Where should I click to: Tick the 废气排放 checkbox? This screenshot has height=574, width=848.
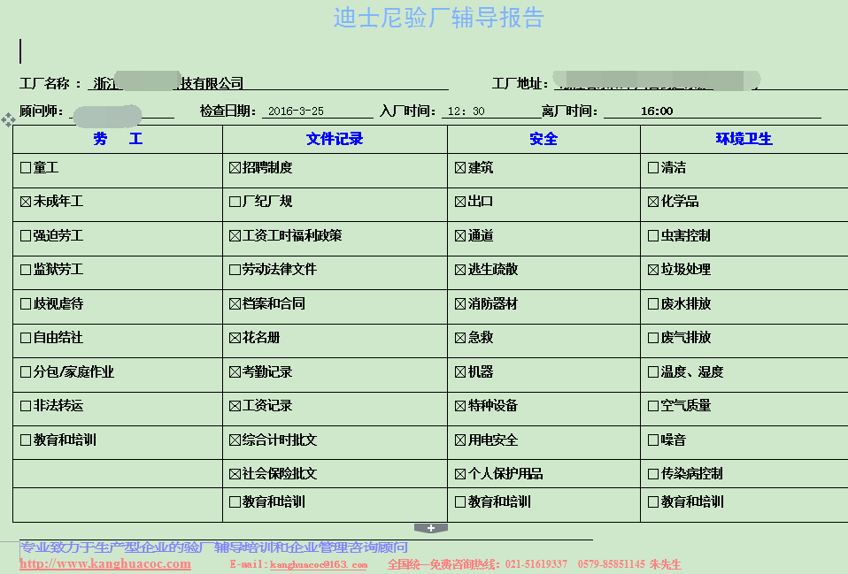click(653, 339)
